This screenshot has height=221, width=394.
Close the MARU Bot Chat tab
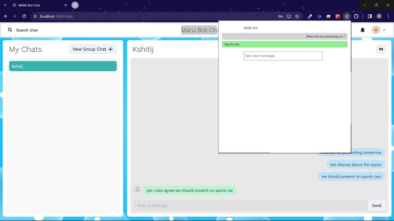coord(66,5)
